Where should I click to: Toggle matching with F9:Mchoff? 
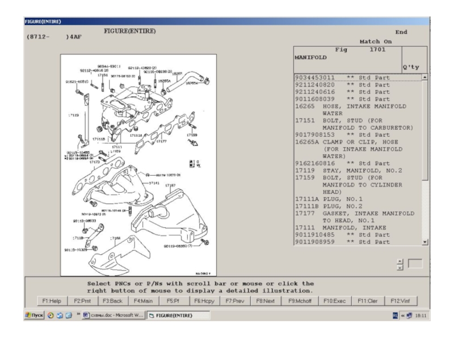pyautogui.click(x=300, y=301)
